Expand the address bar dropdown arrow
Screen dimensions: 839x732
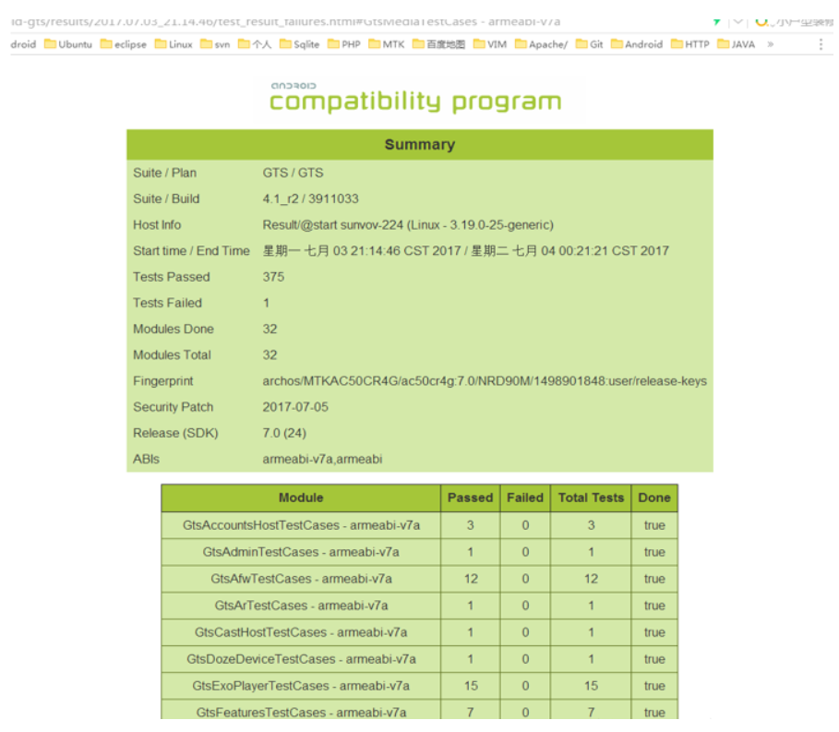737,20
